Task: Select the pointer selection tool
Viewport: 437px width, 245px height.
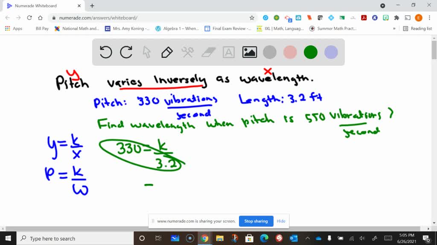Action: (147, 52)
